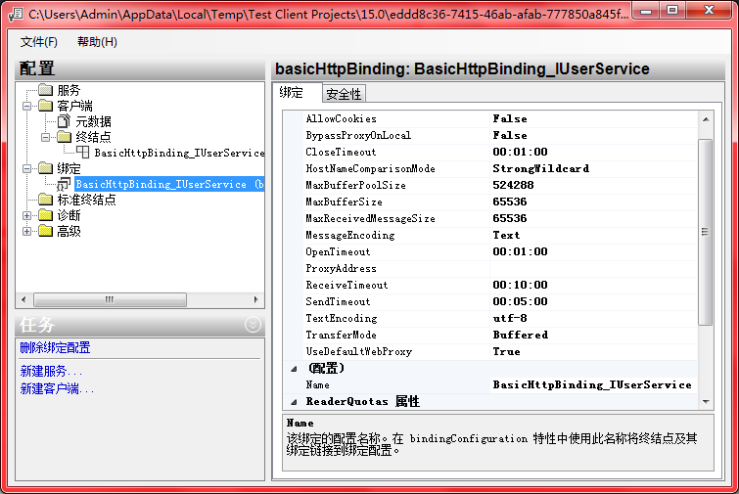Click the 诊断 folder icon
Viewport: 739px width, 494px height.
45,215
